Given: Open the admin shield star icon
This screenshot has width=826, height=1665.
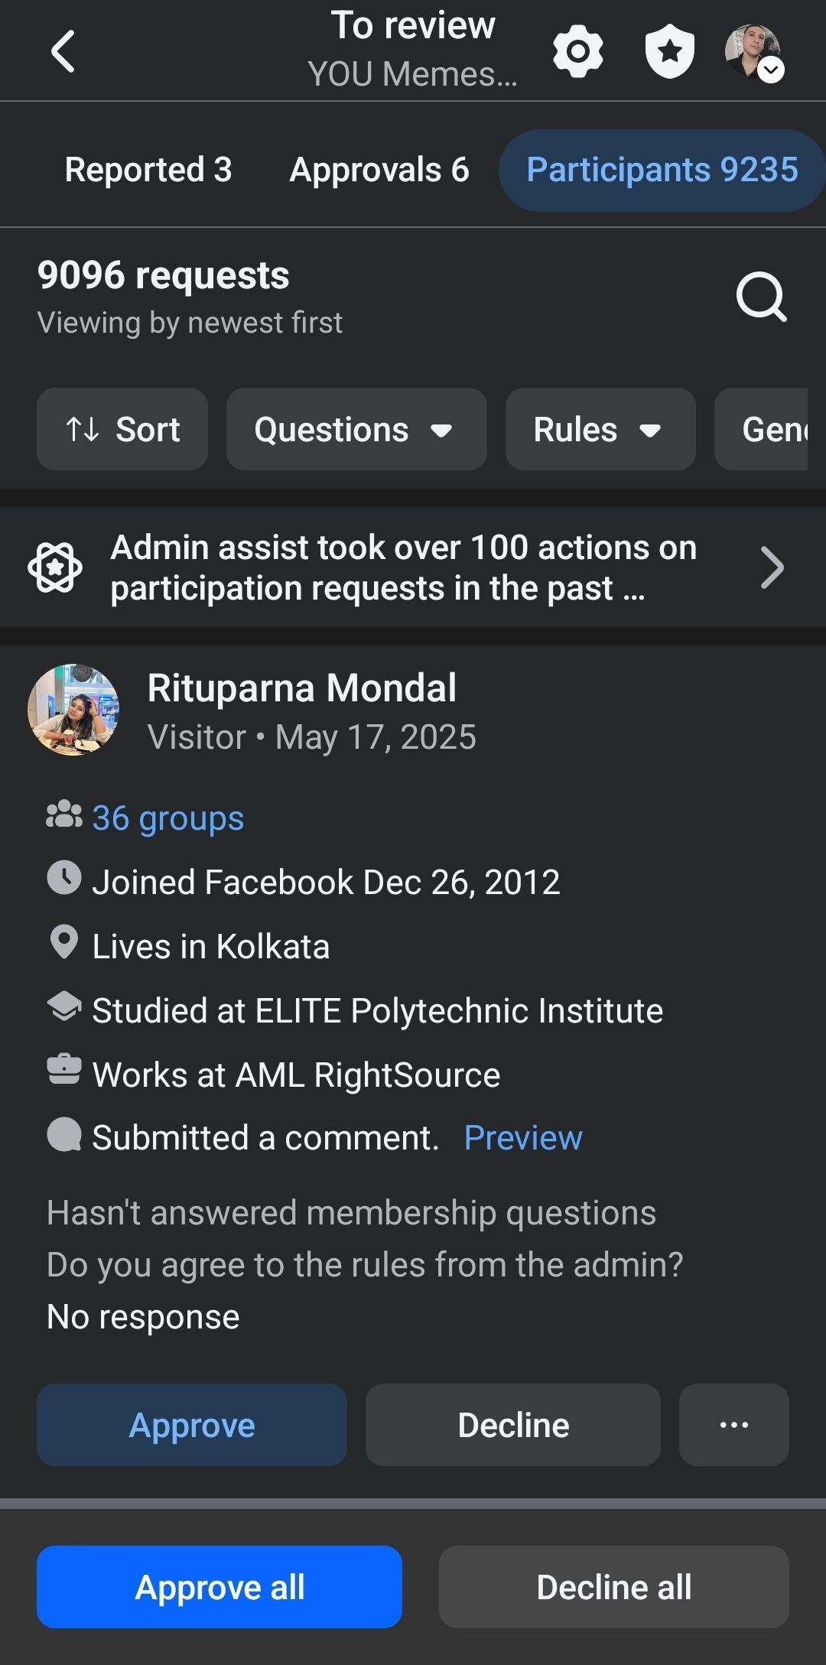Looking at the screenshot, I should 670,51.
